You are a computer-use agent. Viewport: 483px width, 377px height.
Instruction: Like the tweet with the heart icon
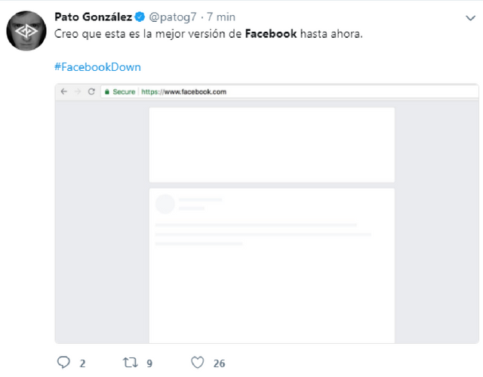[x=198, y=363]
